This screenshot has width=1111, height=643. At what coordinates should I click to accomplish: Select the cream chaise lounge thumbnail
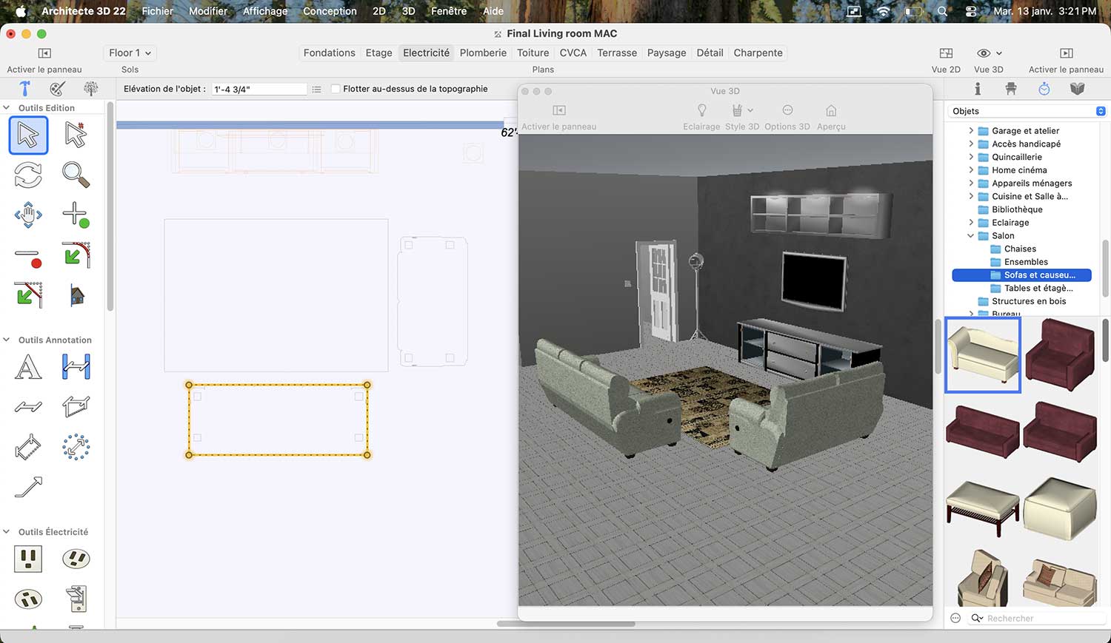pos(983,355)
